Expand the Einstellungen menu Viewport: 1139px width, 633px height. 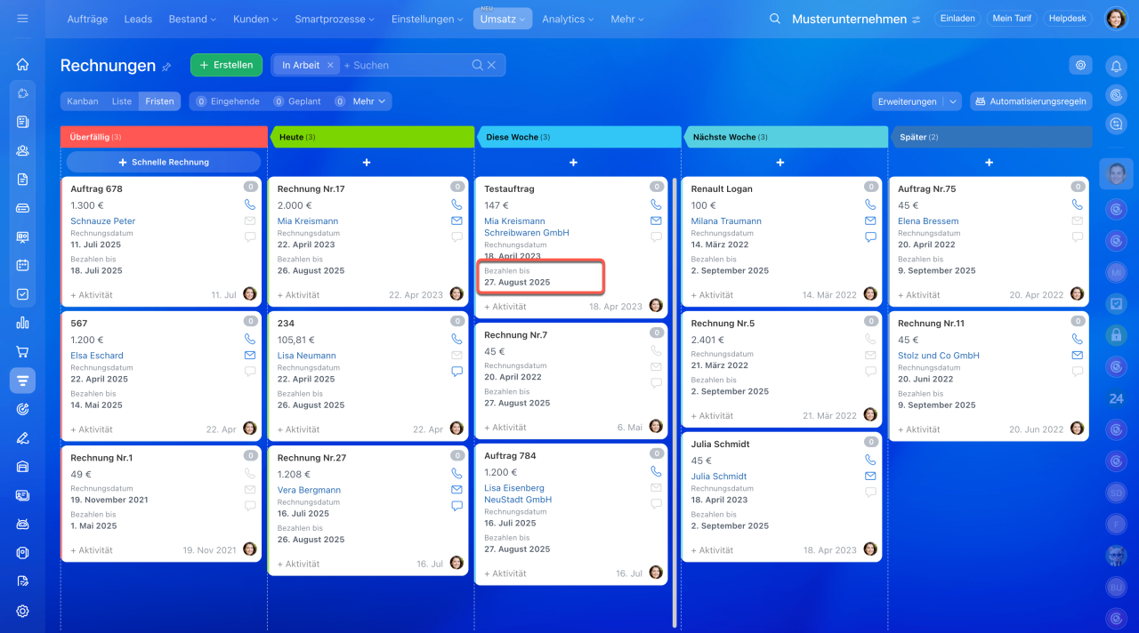pos(427,19)
